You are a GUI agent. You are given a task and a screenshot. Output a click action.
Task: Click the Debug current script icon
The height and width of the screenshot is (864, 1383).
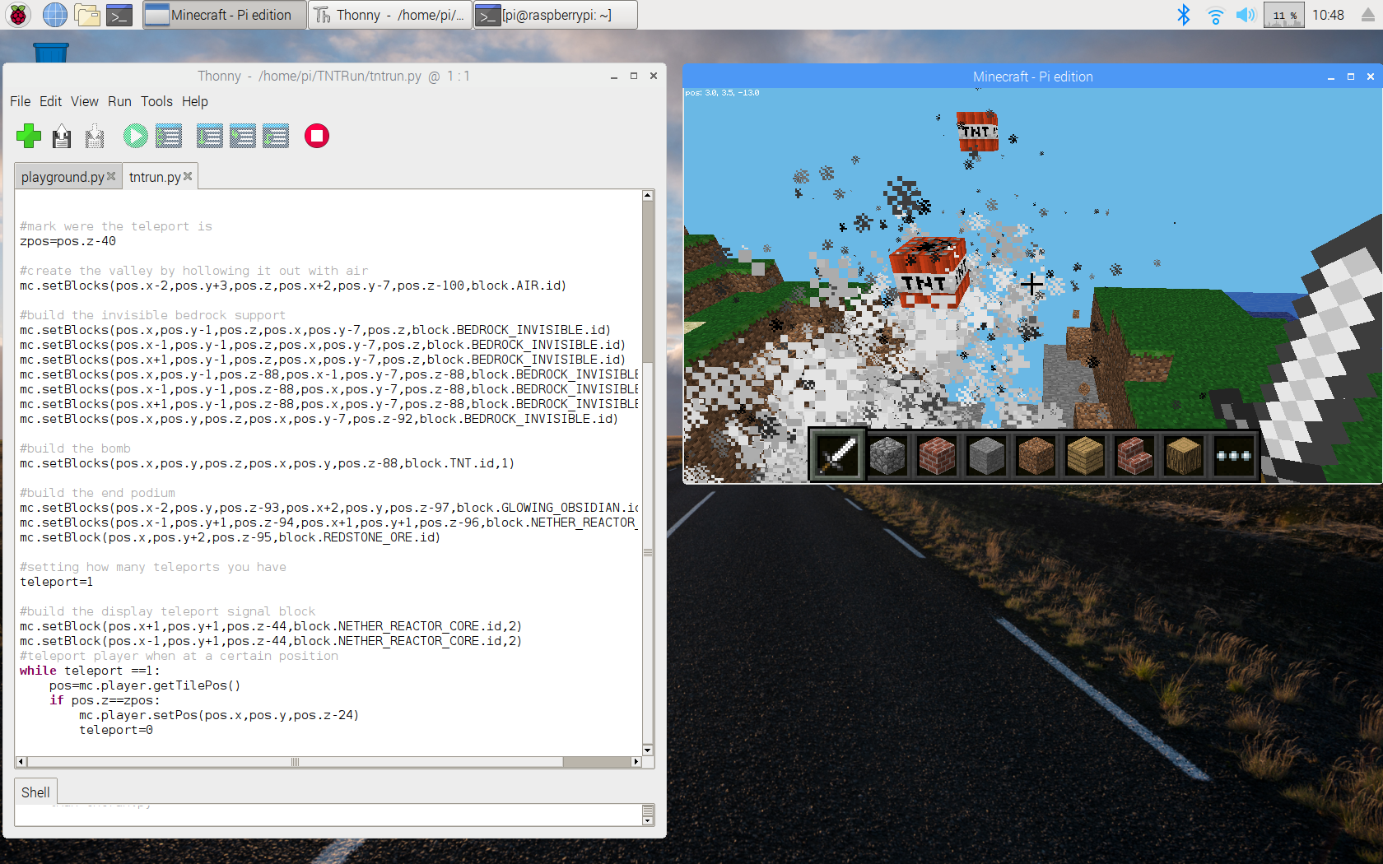(169, 136)
